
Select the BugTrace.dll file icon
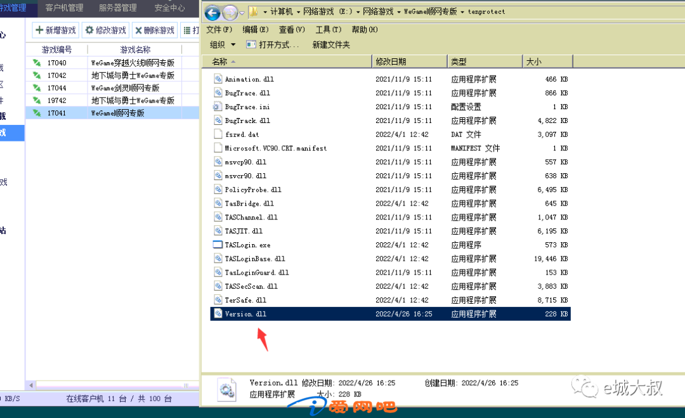218,93
